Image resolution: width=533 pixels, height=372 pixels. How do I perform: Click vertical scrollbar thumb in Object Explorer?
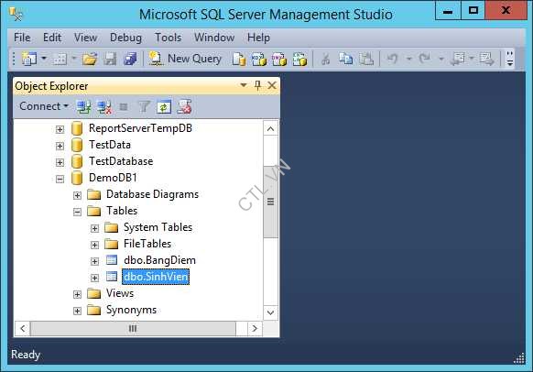click(270, 202)
